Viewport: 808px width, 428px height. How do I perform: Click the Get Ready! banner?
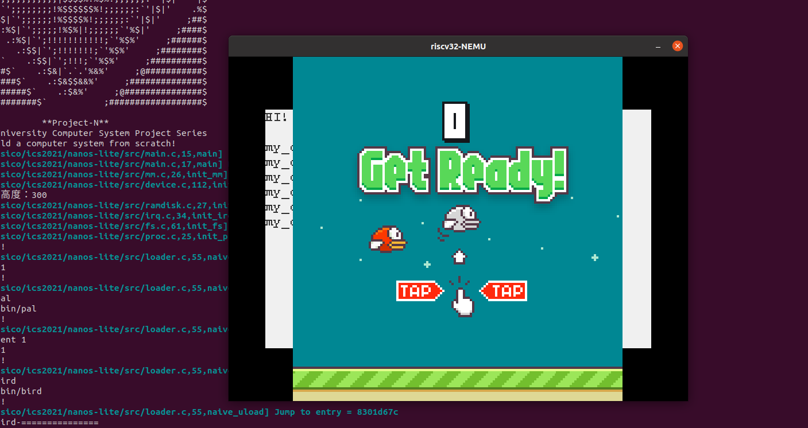coord(462,174)
